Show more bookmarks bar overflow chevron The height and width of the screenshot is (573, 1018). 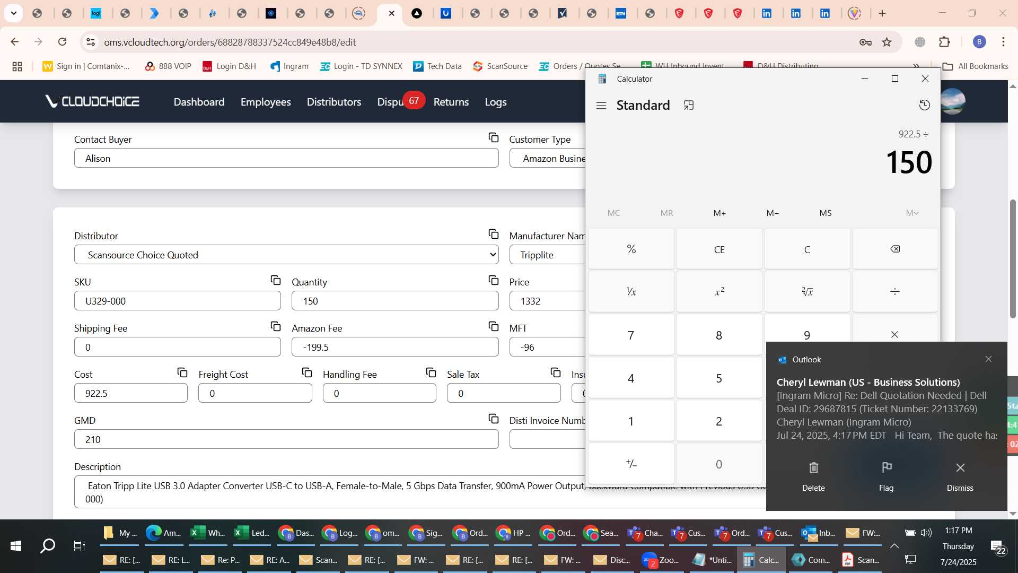click(x=916, y=66)
